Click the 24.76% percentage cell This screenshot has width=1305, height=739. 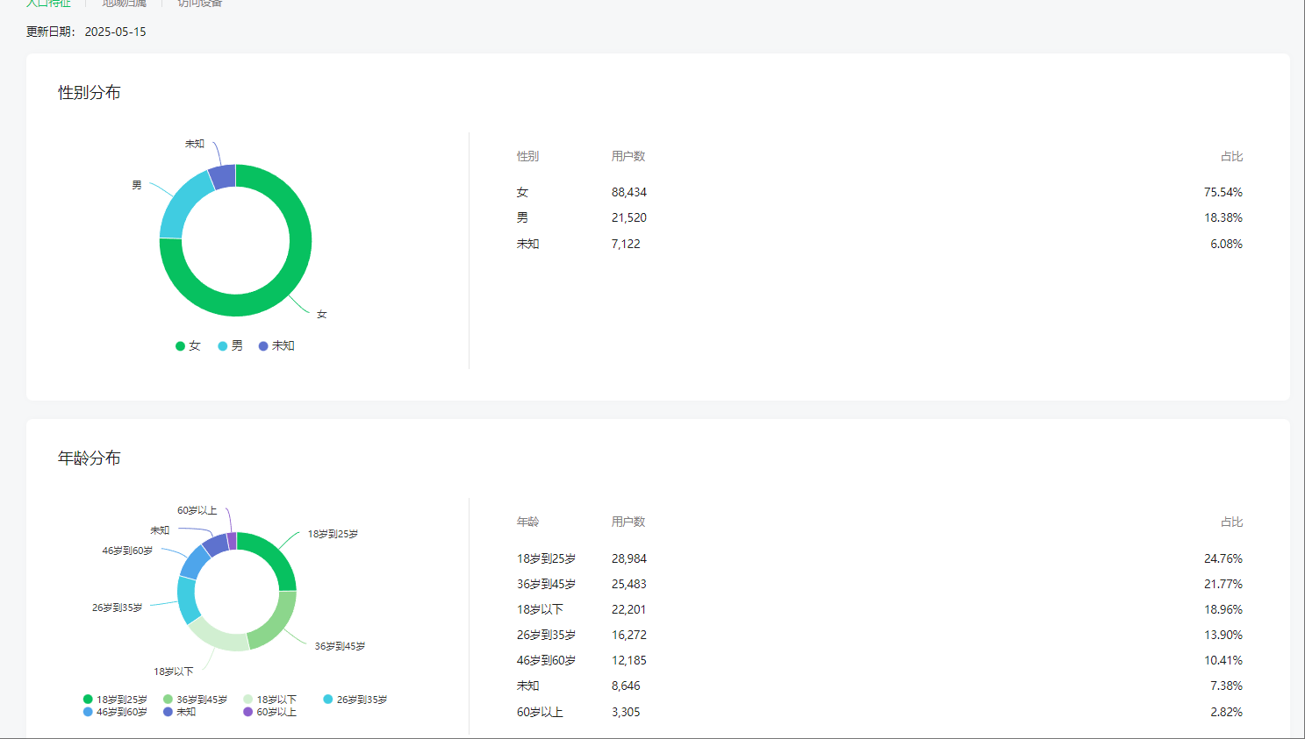coord(1223,558)
